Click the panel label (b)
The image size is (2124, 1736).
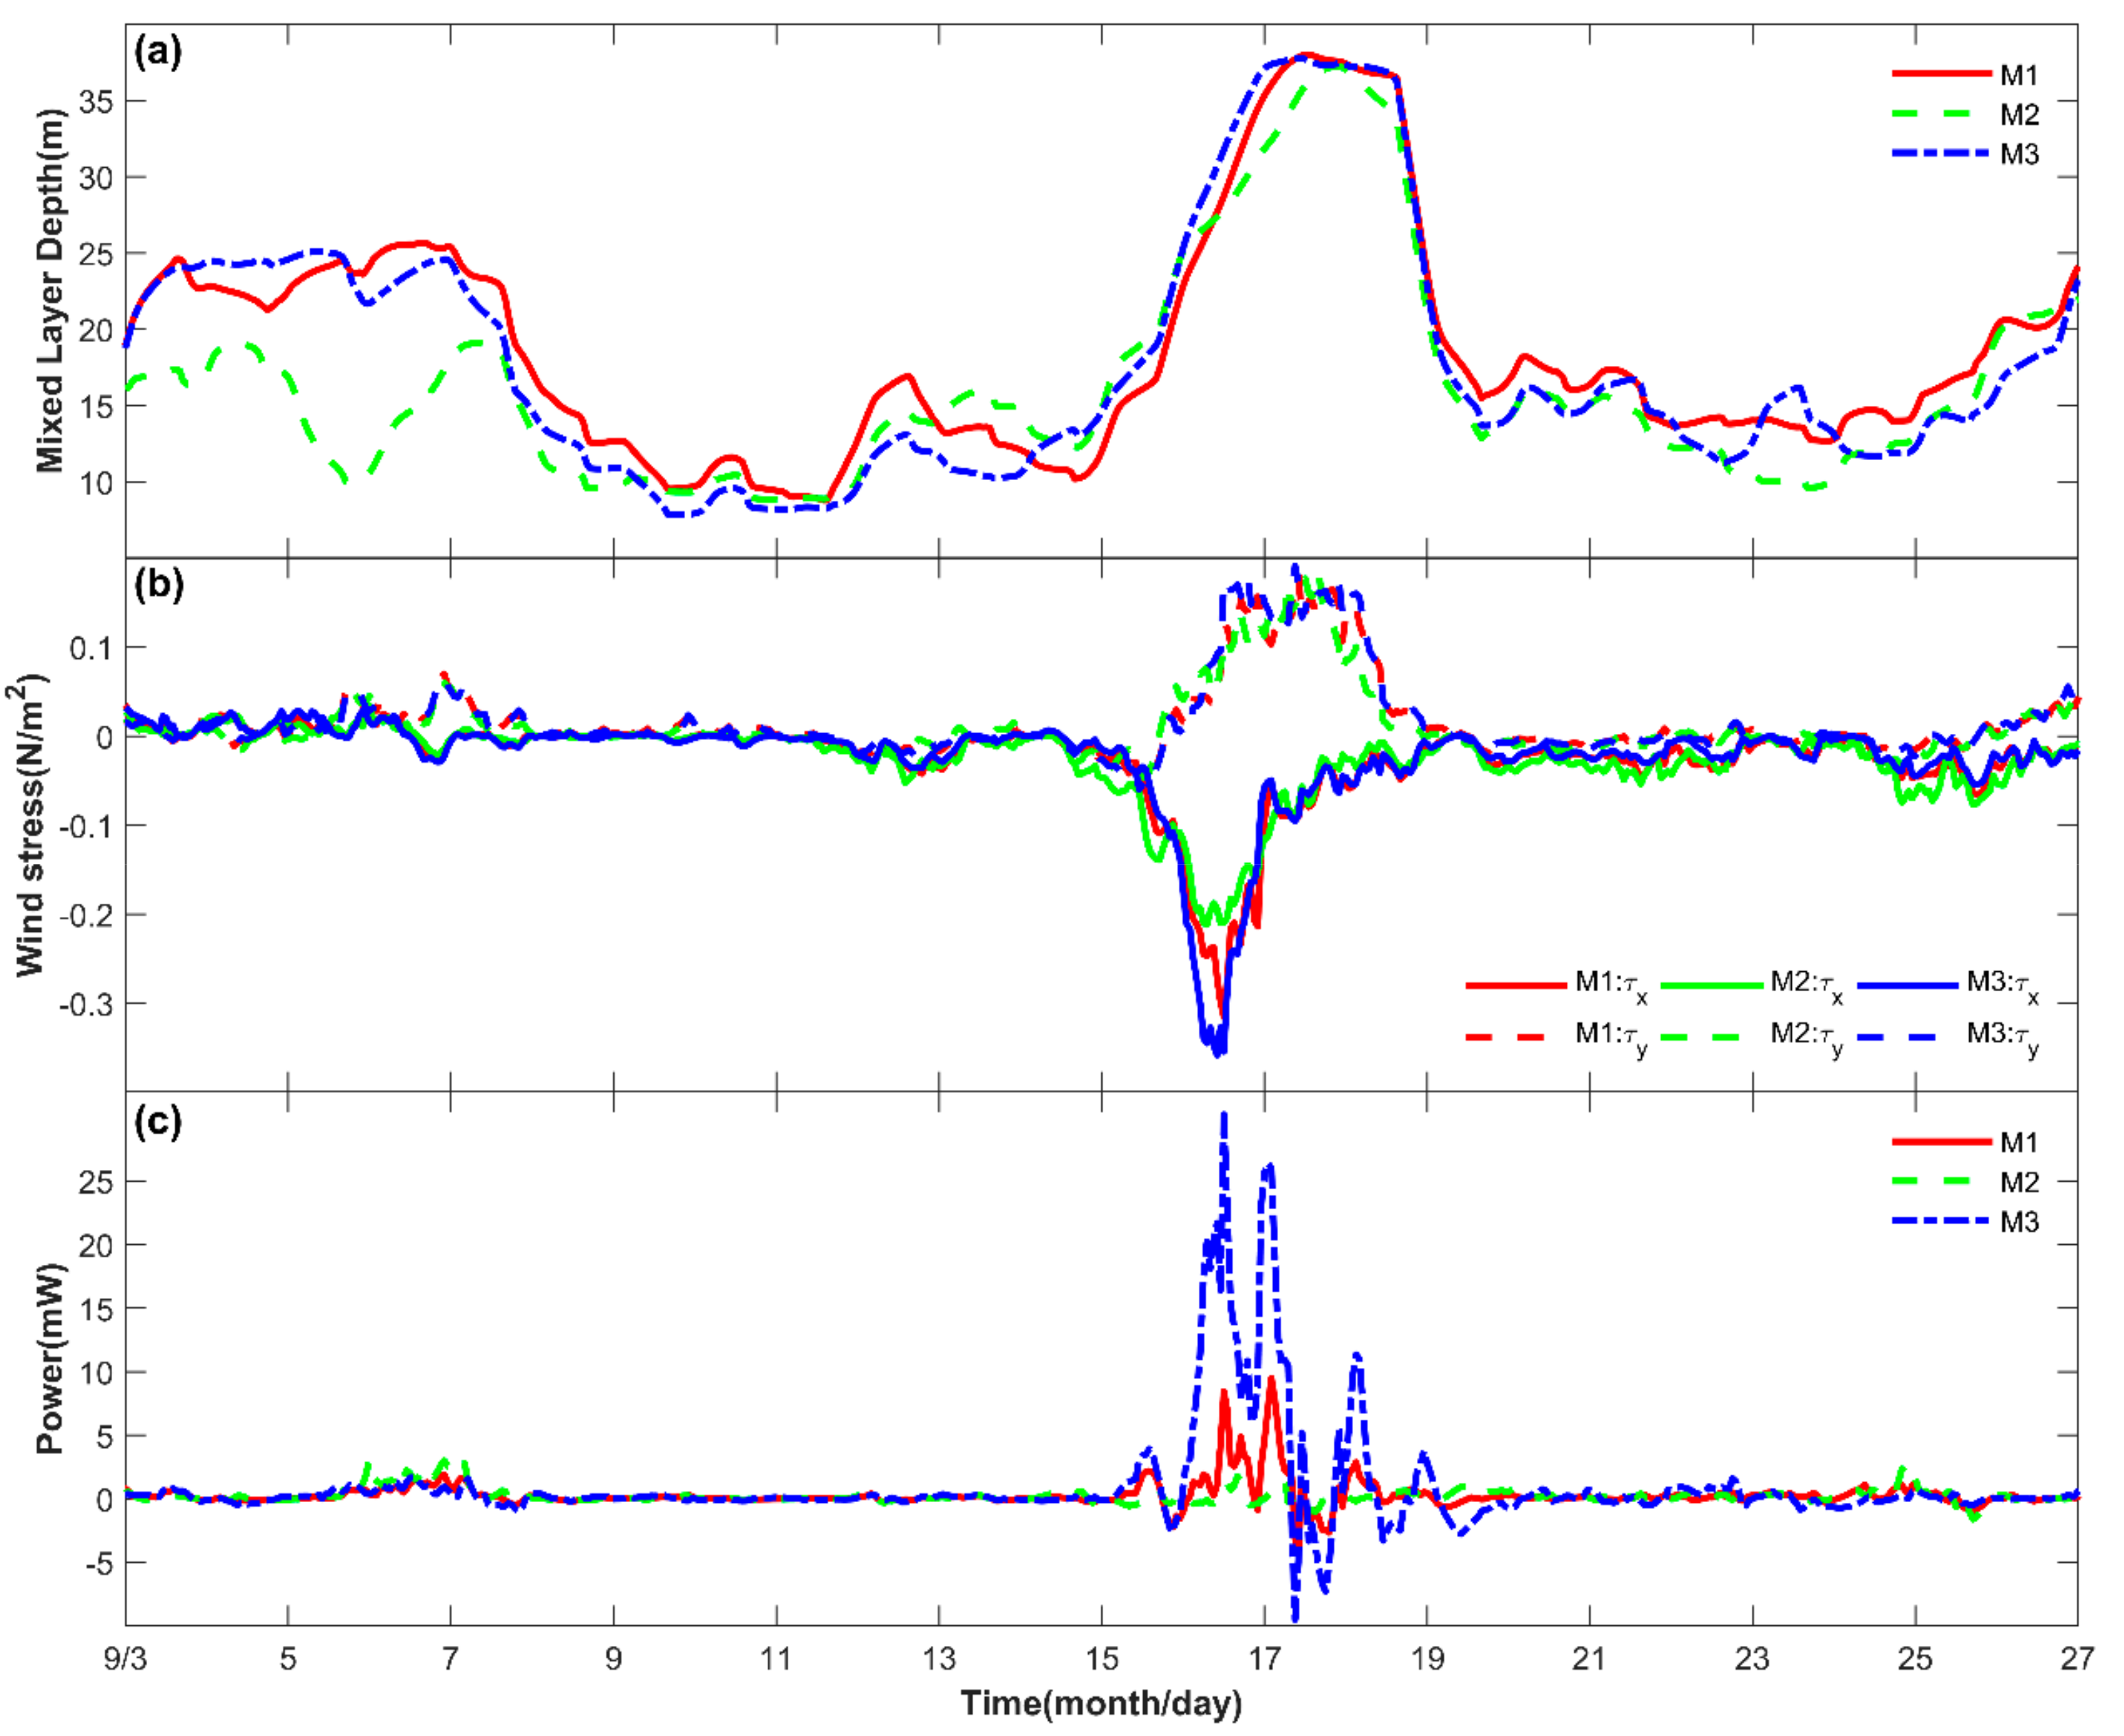point(158,585)
